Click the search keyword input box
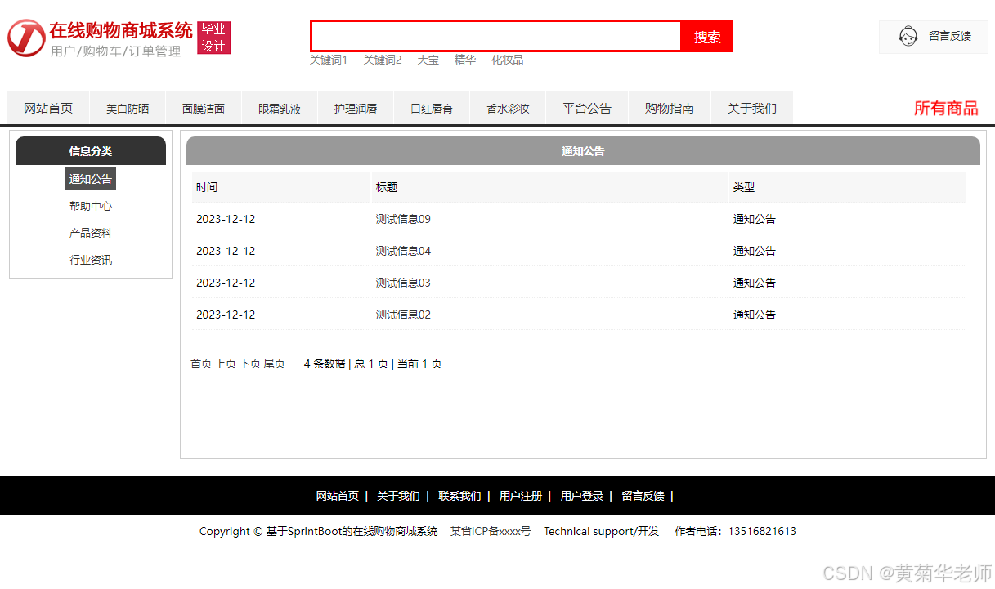The width and height of the screenshot is (995, 589). coord(495,36)
